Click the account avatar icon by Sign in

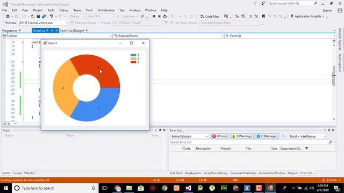click(340, 10)
